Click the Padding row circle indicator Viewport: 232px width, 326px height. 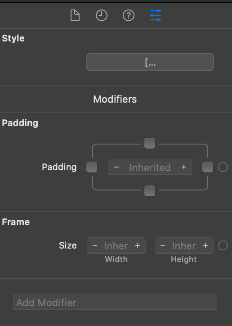click(x=223, y=167)
